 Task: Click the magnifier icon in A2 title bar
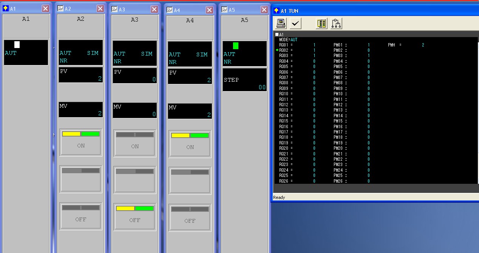click(60, 9)
